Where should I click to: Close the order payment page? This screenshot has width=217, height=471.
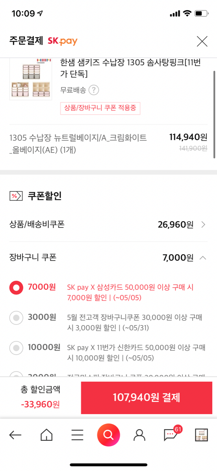tap(202, 41)
